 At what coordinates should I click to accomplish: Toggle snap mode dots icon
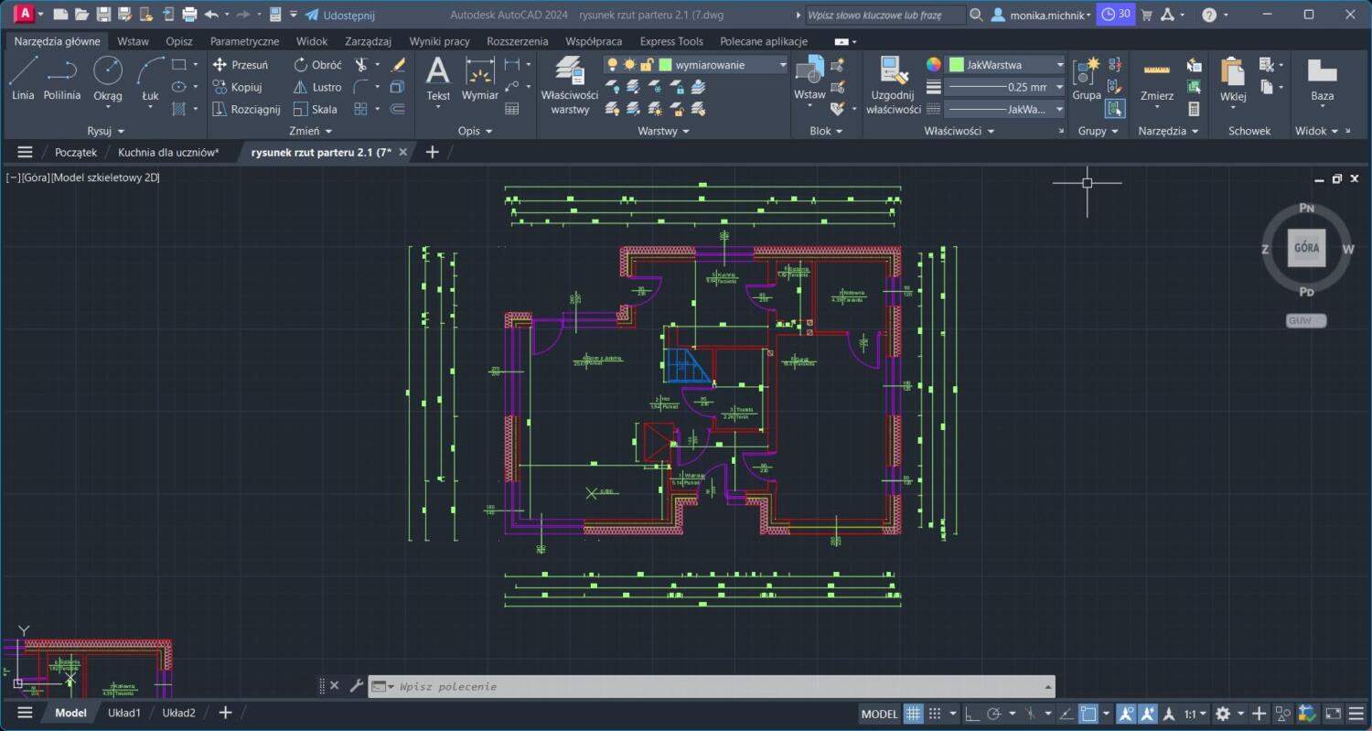[935, 714]
